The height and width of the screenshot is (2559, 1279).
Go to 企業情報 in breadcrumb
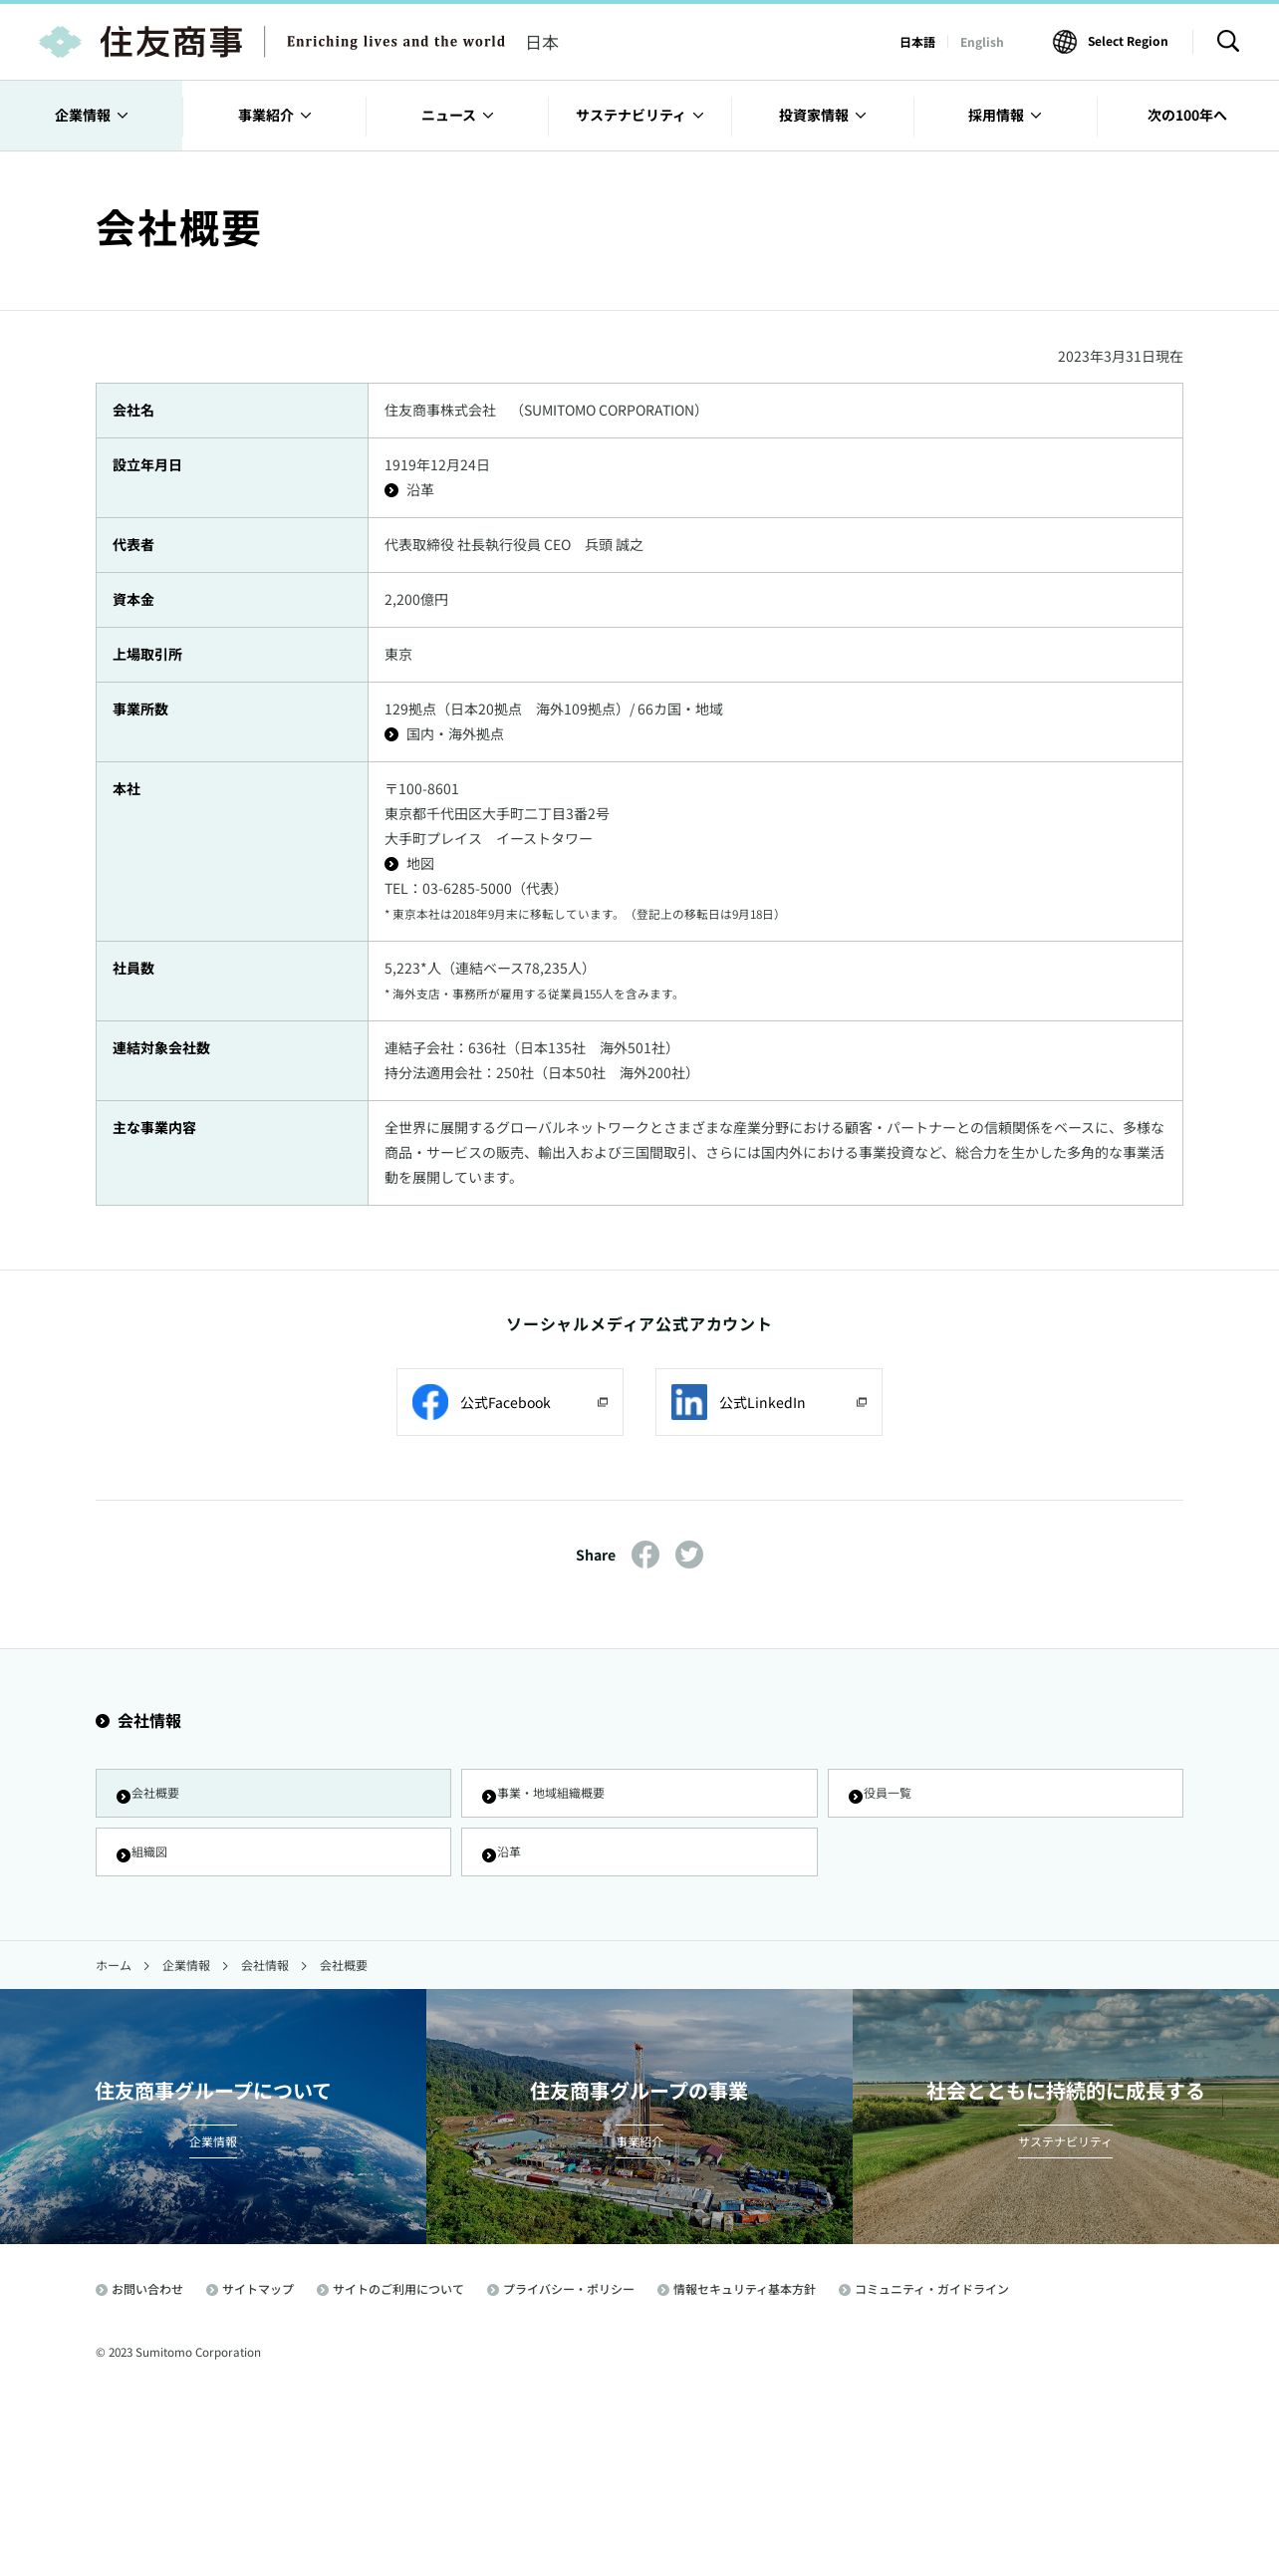pyautogui.click(x=186, y=1966)
